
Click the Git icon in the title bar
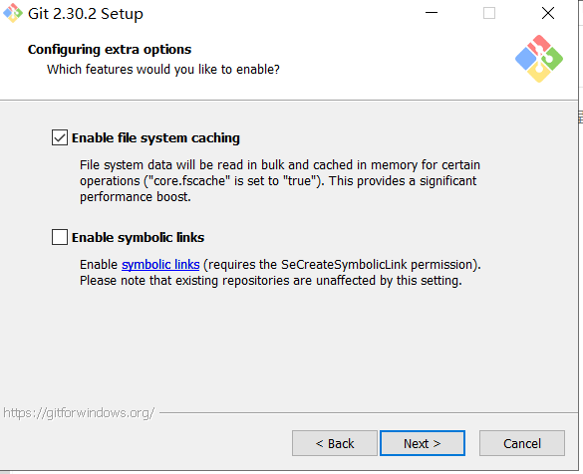(x=13, y=13)
